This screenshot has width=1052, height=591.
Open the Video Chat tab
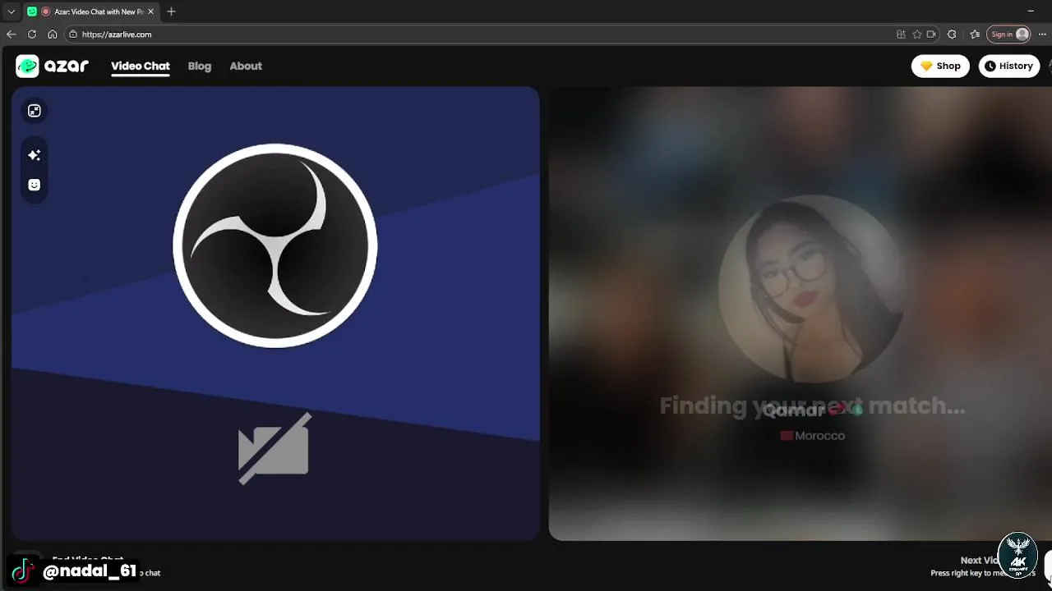click(x=141, y=66)
